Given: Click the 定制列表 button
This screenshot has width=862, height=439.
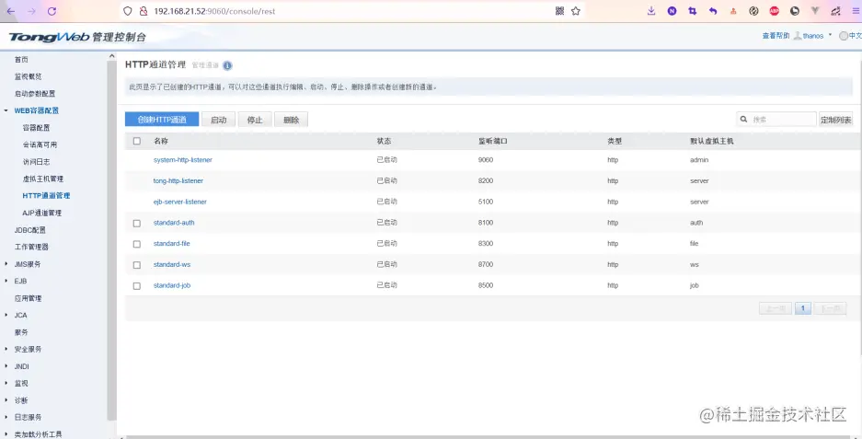Looking at the screenshot, I should click(x=835, y=120).
